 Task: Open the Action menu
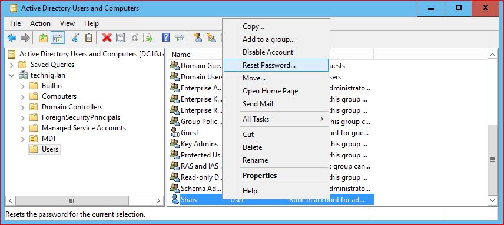pyautogui.click(x=40, y=23)
